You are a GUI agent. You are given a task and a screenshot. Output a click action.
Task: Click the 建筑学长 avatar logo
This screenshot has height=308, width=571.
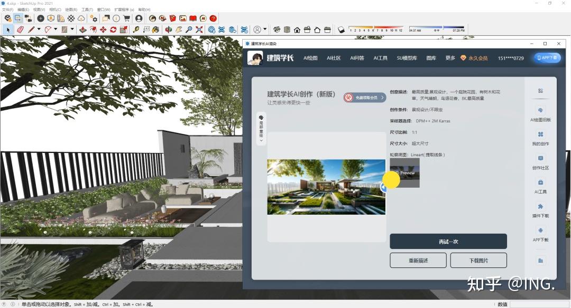point(255,58)
